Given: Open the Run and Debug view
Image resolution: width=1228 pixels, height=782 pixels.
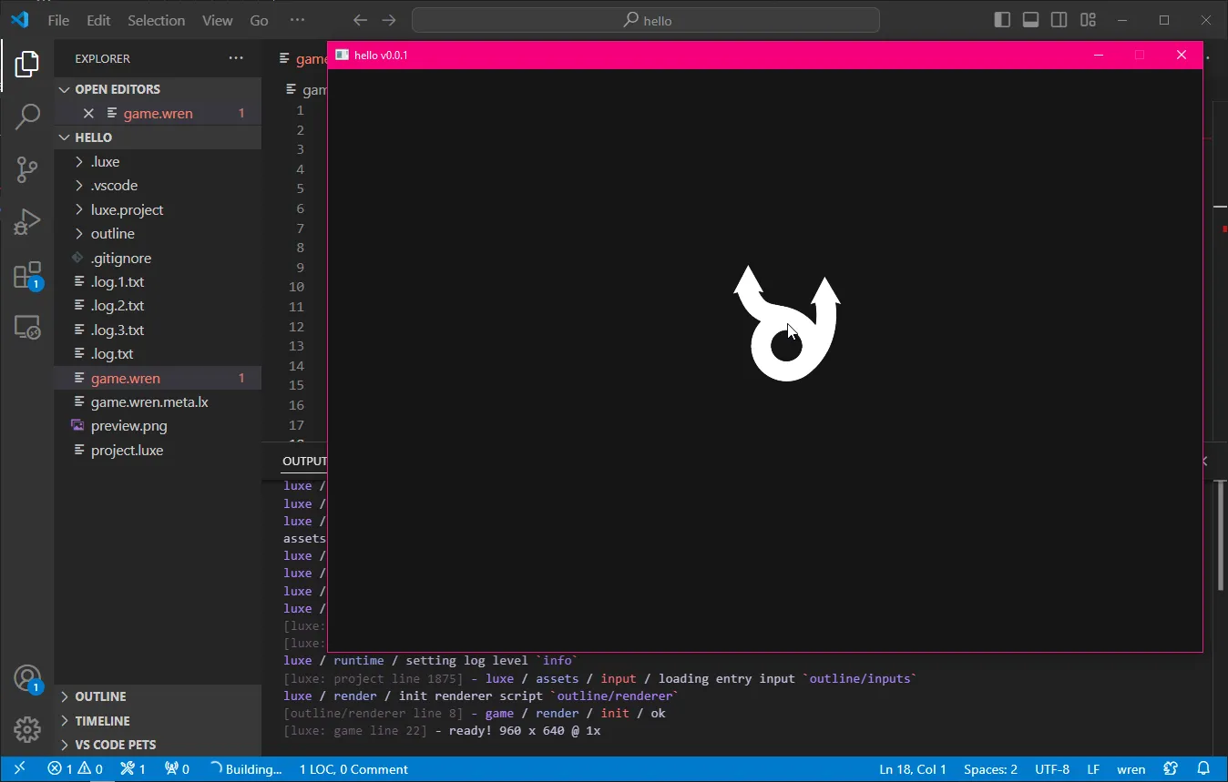Looking at the screenshot, I should (27, 221).
